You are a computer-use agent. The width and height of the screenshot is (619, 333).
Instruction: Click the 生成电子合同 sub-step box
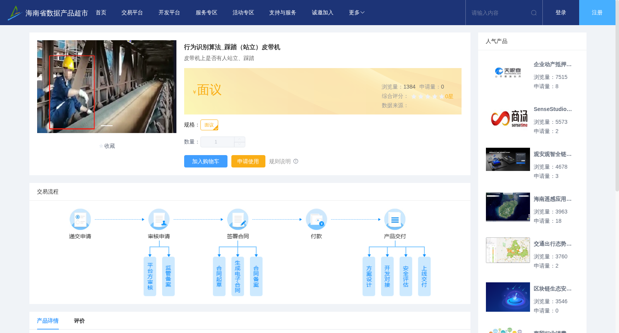coord(238,277)
